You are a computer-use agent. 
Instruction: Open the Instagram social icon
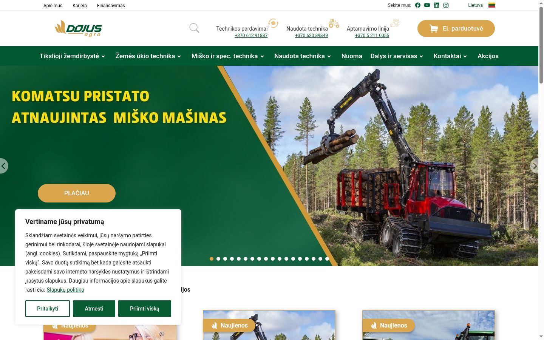pos(446,5)
